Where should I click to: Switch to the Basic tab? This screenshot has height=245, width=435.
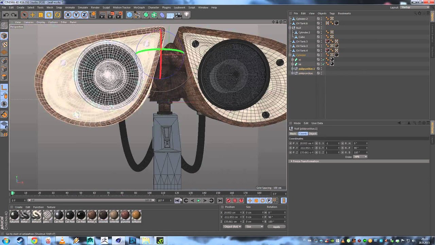coord(293,134)
